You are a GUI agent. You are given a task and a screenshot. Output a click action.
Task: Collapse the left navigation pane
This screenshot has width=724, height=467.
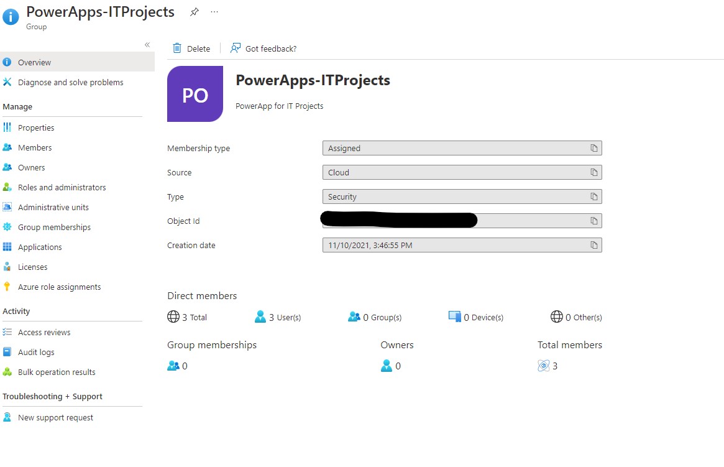coord(147,45)
